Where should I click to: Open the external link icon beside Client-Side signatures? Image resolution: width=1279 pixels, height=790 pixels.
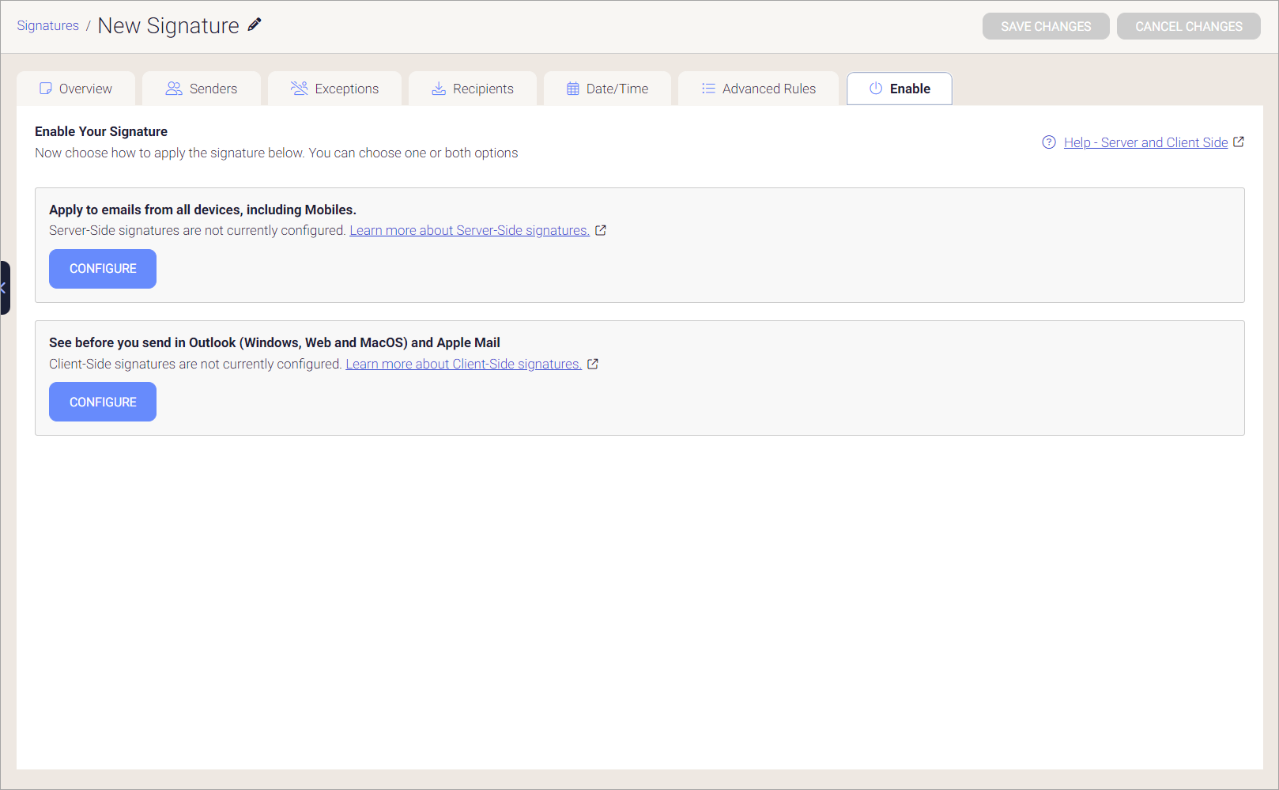[x=594, y=364]
